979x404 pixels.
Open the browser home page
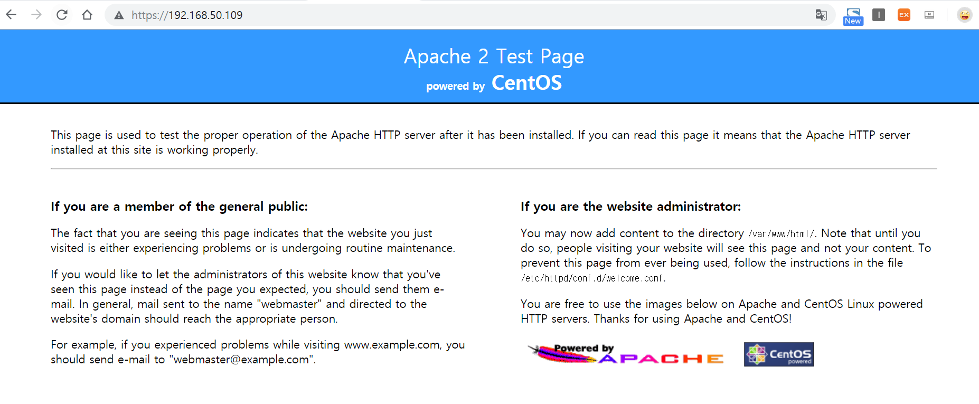tap(87, 15)
